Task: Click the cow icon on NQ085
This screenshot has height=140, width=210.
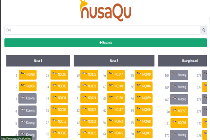Action: tap(54, 73)
